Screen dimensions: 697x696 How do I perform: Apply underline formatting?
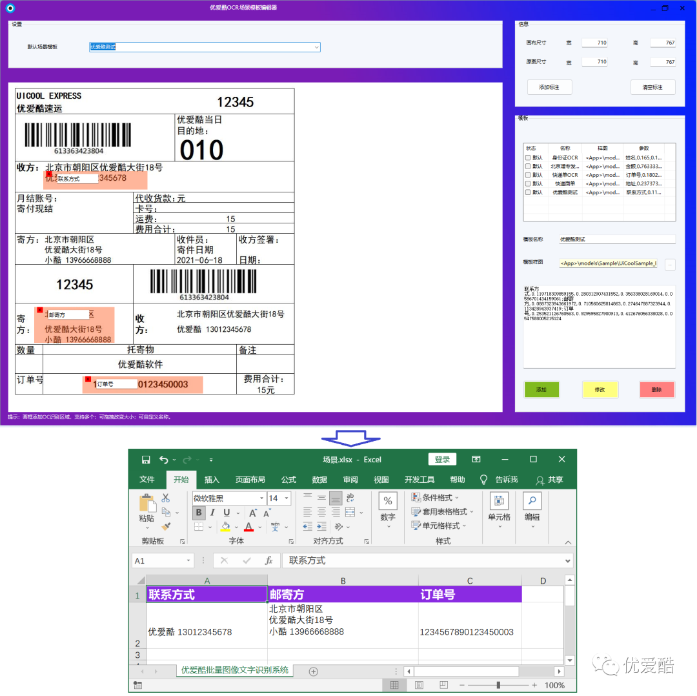coord(227,513)
